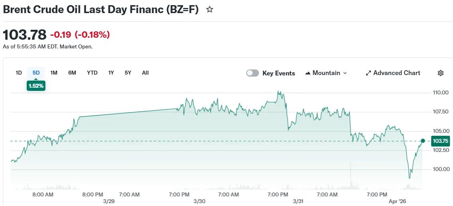Click the 1.52% change badge
This screenshot has height=206, width=453.
coord(36,86)
